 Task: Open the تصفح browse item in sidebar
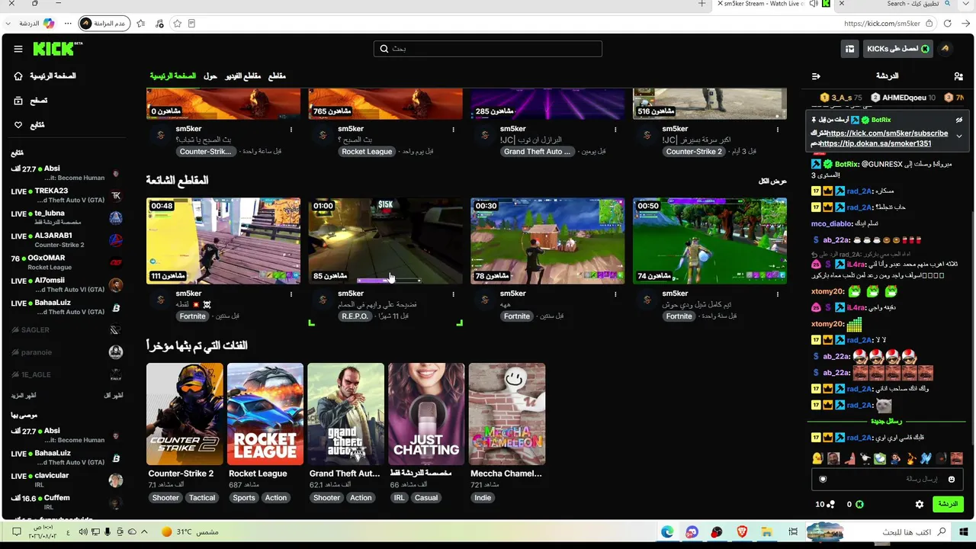30,101
